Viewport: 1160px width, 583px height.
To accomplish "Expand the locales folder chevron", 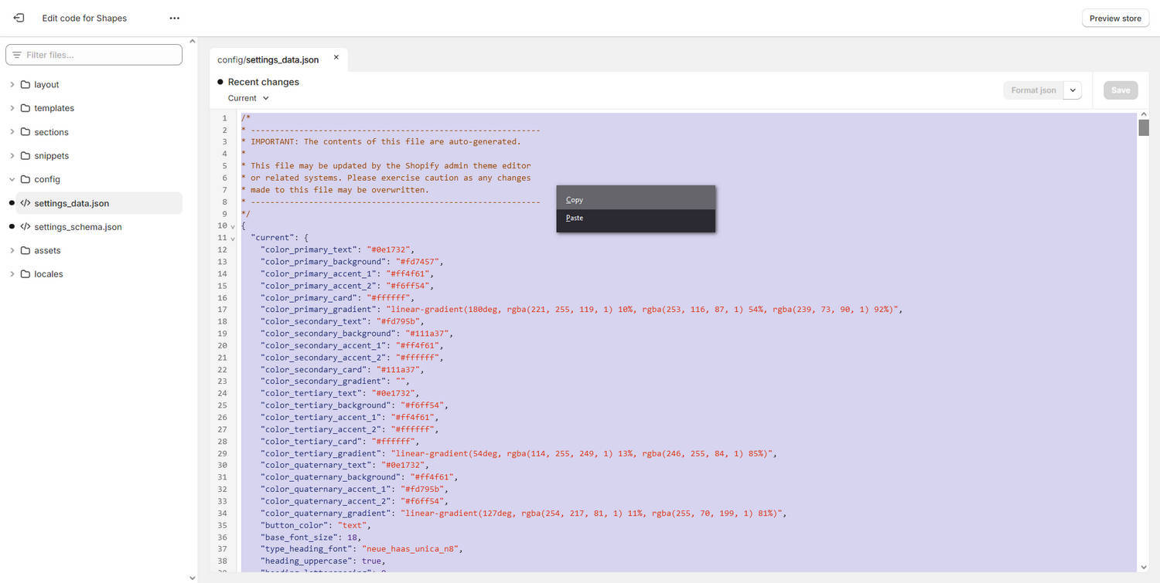I will (x=12, y=274).
